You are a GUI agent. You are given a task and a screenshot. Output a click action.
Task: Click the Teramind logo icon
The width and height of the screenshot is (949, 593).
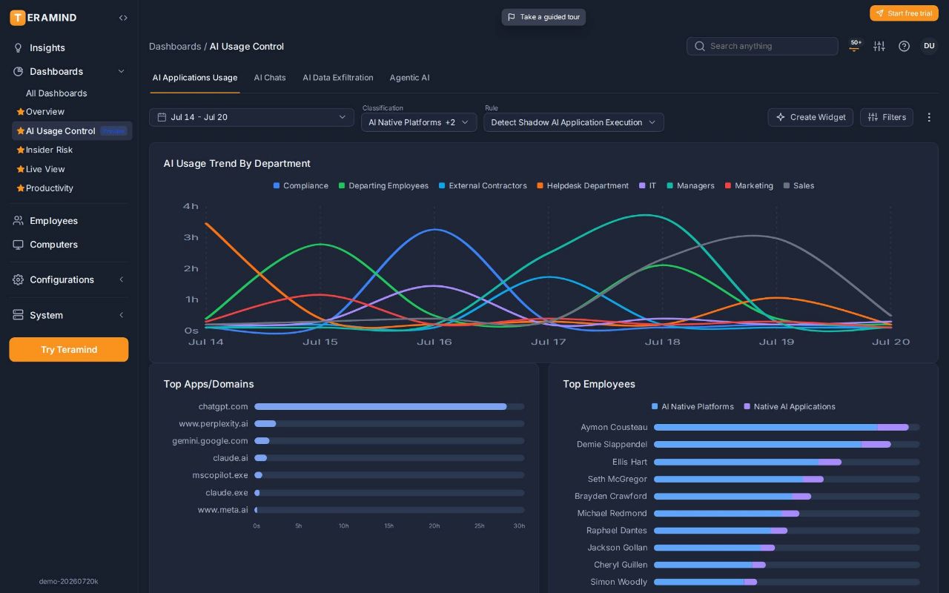click(x=17, y=17)
